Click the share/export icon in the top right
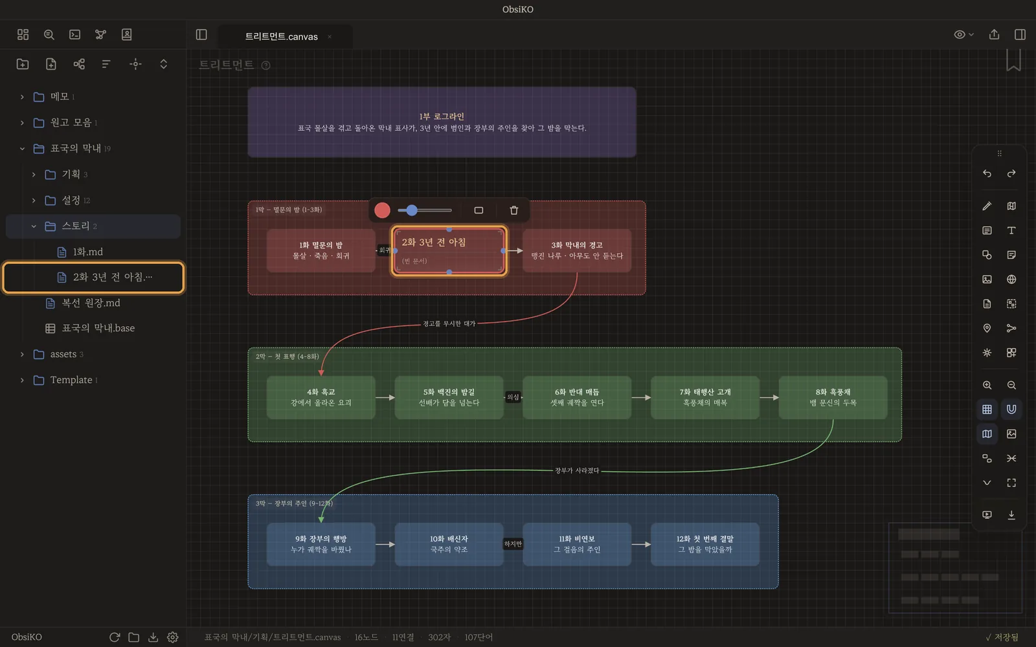Screen dimensions: 1036x647 (x=994, y=34)
